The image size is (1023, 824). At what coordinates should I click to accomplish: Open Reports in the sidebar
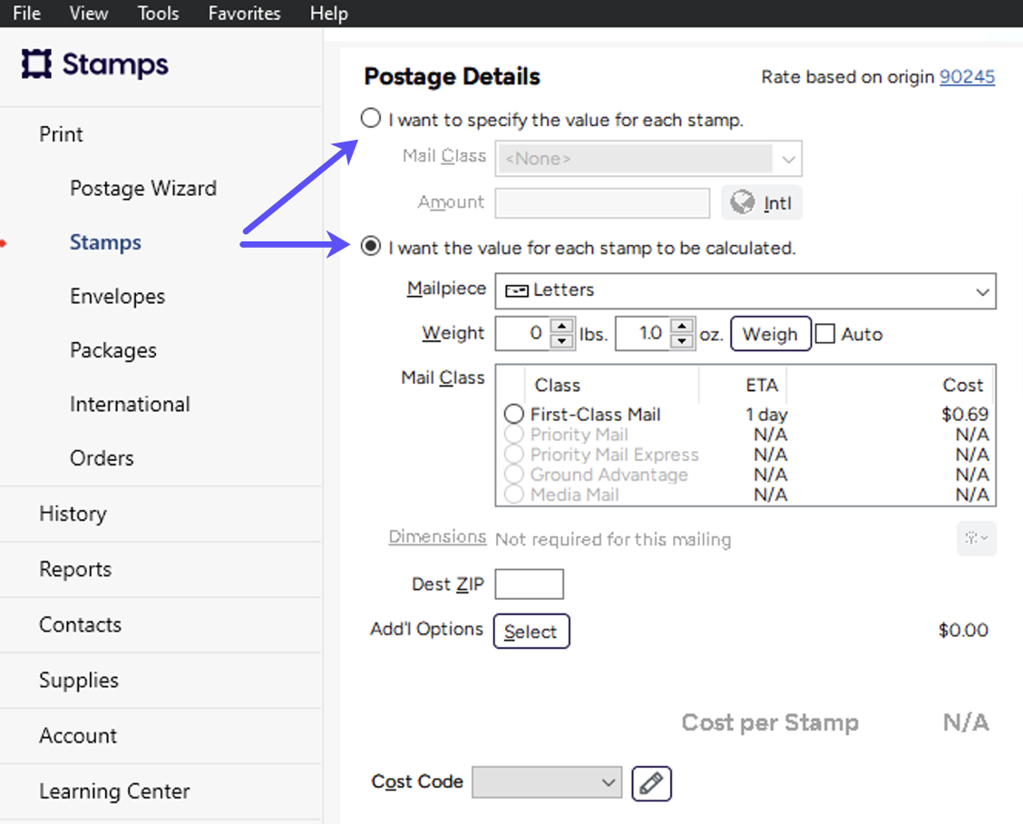click(x=75, y=569)
